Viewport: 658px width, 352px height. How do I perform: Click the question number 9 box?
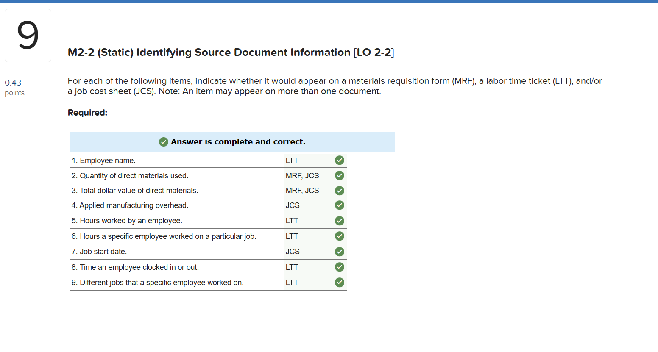[28, 36]
